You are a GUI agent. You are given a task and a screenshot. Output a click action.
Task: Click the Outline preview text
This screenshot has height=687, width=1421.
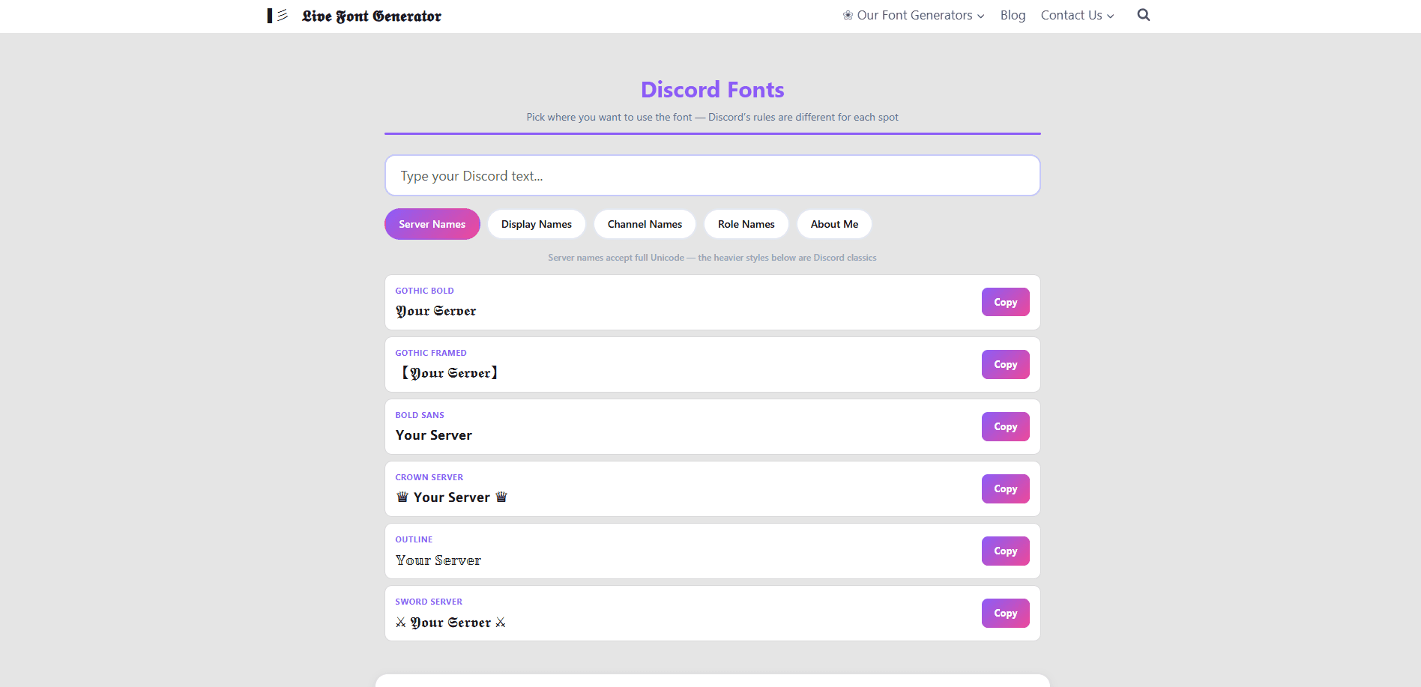click(438, 560)
